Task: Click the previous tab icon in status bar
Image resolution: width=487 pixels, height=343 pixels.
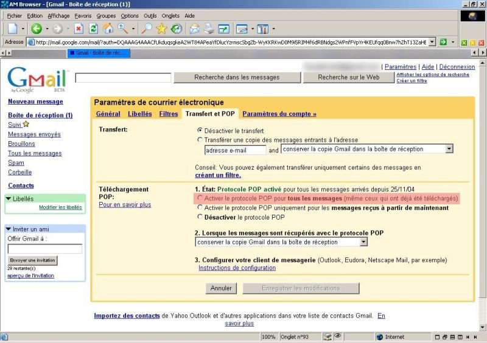Action: point(468,337)
